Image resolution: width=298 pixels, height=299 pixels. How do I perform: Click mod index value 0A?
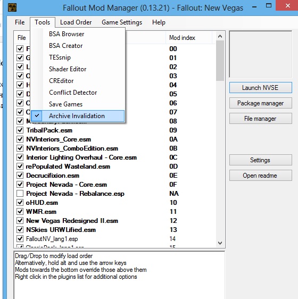pyautogui.click(x=173, y=139)
